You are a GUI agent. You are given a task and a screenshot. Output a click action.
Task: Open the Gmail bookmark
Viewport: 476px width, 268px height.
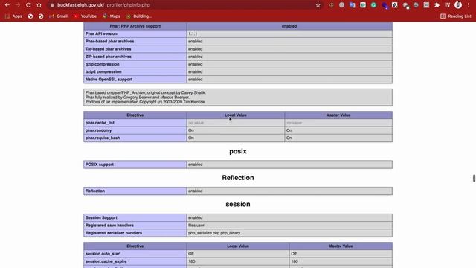[58, 16]
